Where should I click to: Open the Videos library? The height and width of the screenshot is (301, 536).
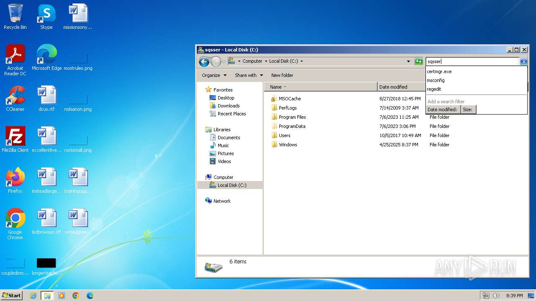224,161
